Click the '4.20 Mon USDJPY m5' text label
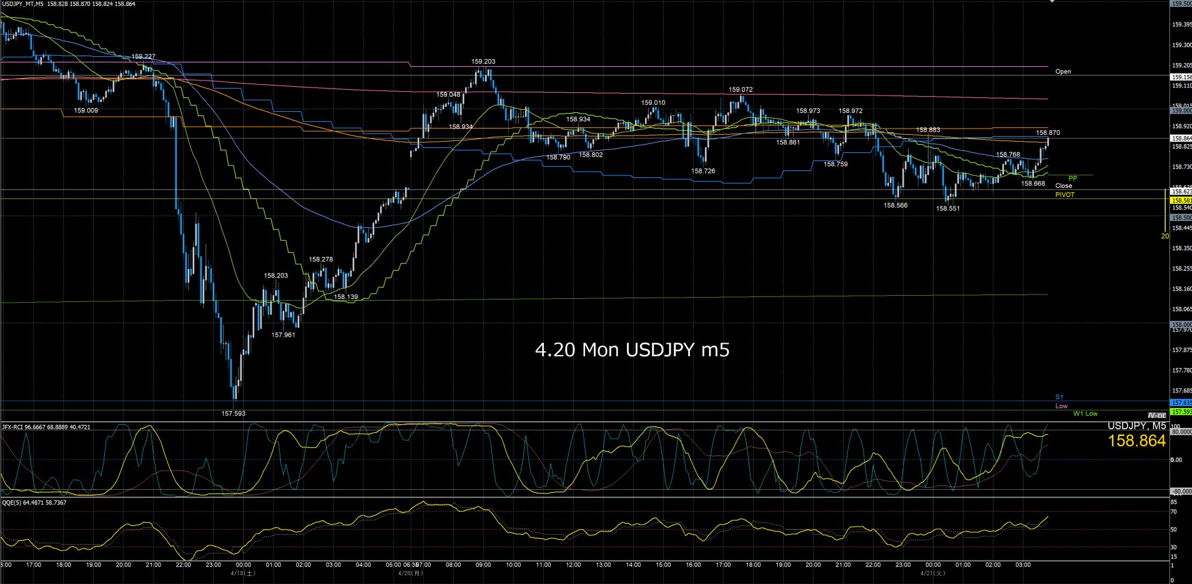1192x584 pixels. 632,350
